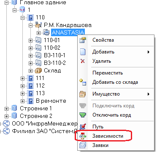Click the Склад box icon
157x152 pixels.
tap(38, 71)
